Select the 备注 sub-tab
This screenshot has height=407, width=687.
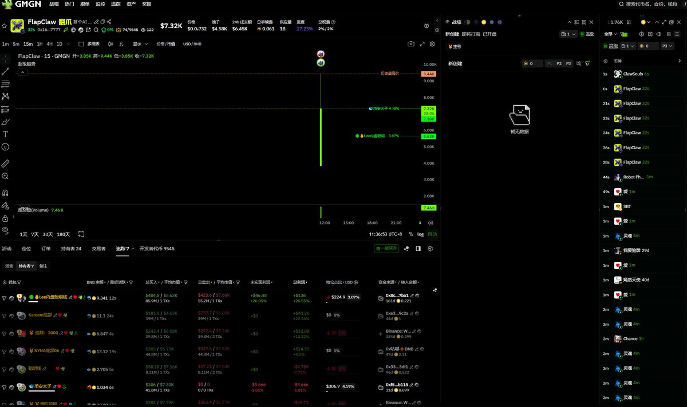click(x=44, y=266)
